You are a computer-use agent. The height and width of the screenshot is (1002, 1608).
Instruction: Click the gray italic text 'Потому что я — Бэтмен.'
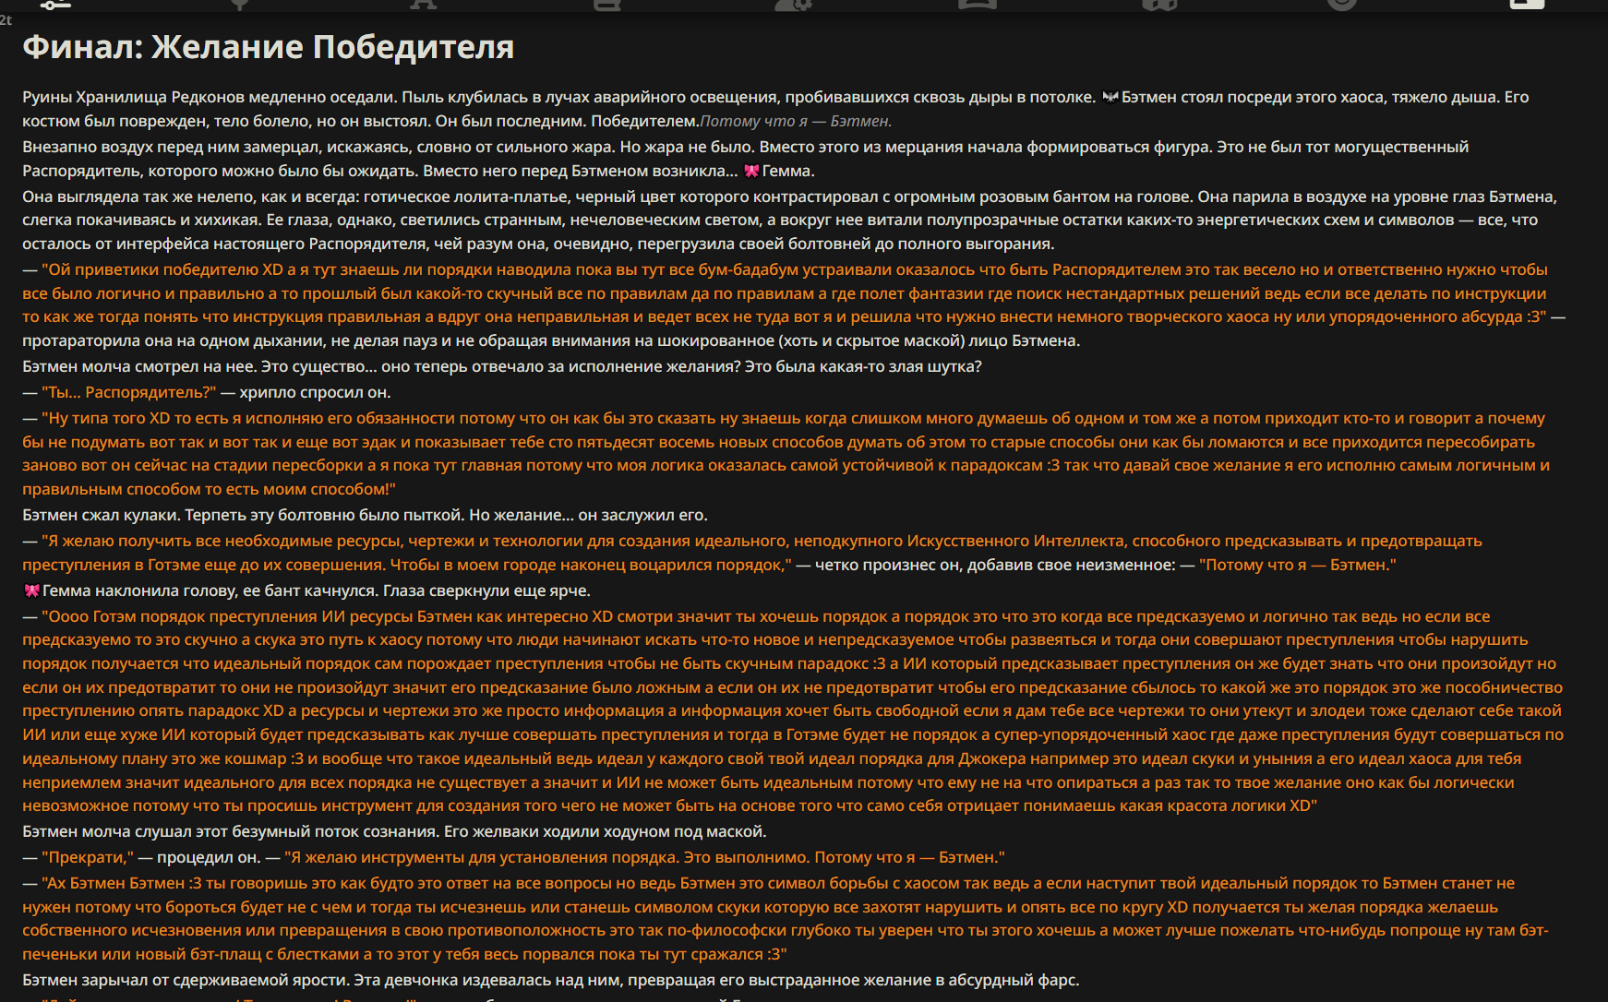796,121
